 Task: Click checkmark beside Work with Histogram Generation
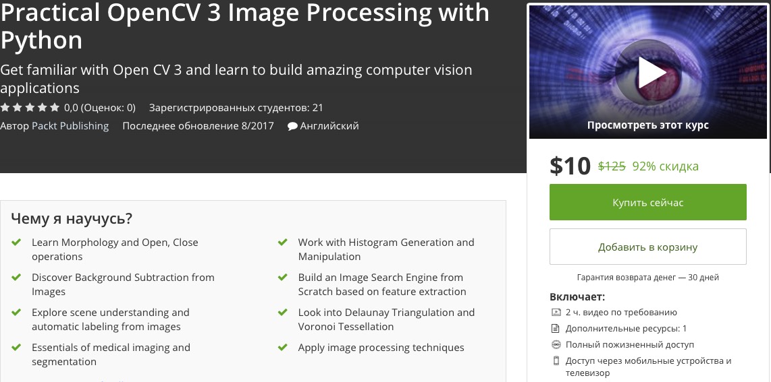tap(283, 243)
